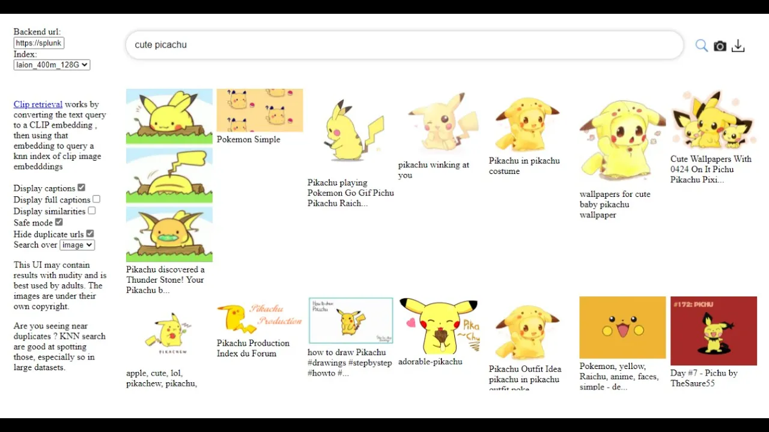Open Cute Wallpapers Pichu thumbnail
The width and height of the screenshot is (769, 432).
coord(714,120)
